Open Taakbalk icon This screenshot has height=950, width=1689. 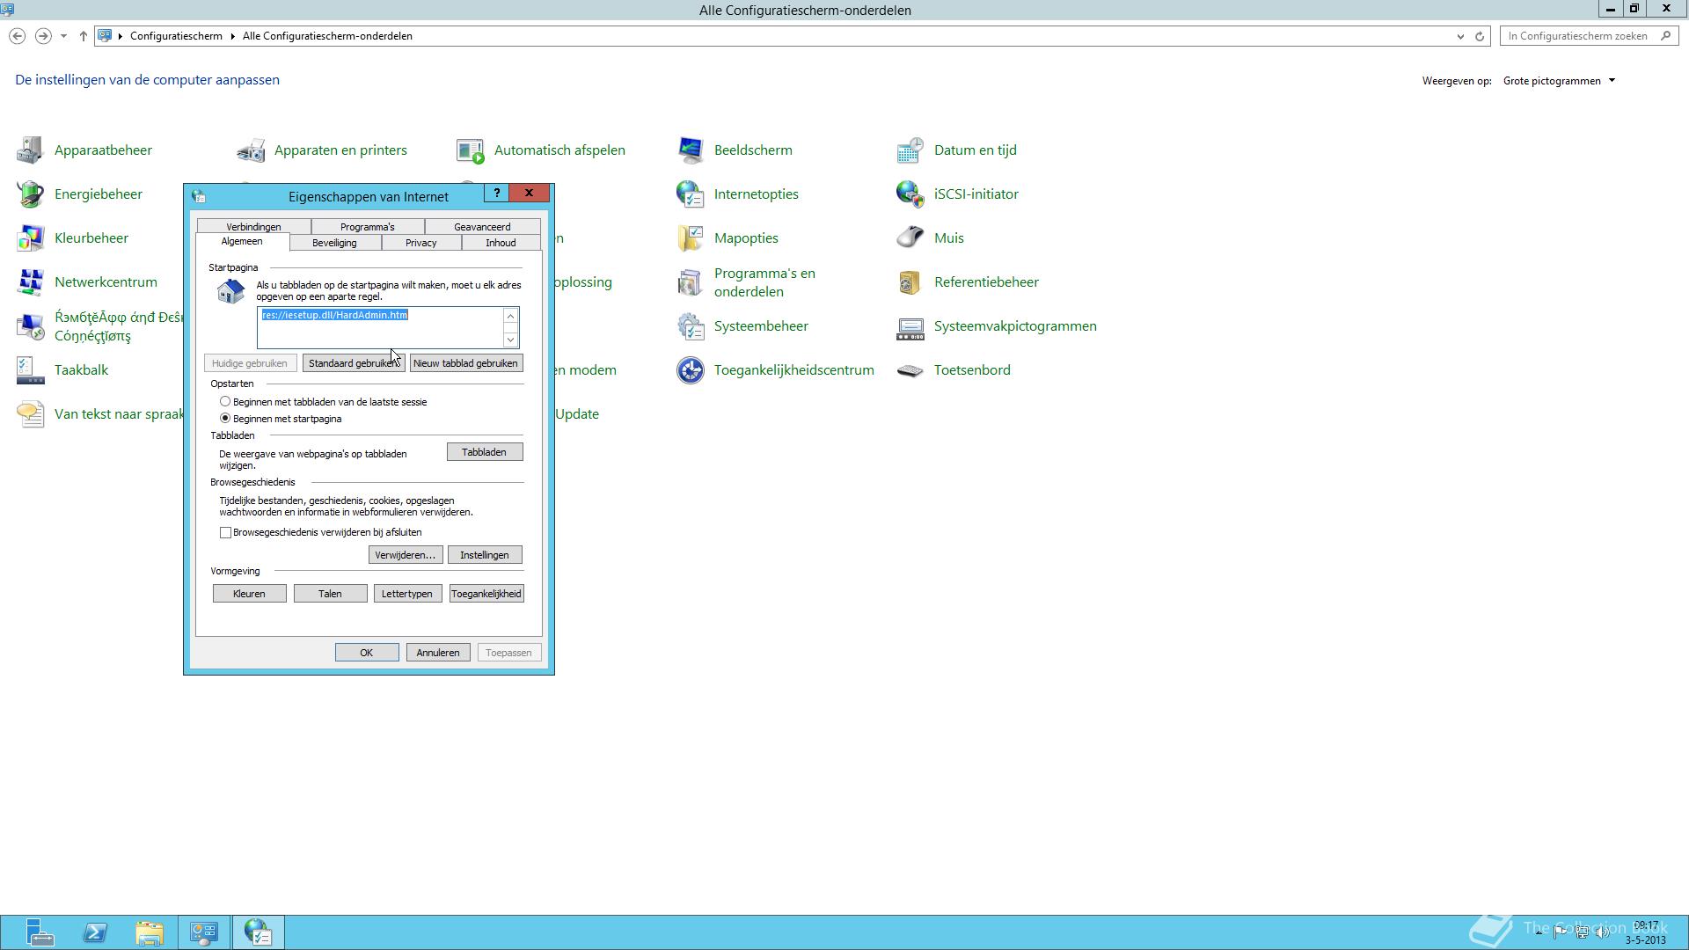point(30,370)
